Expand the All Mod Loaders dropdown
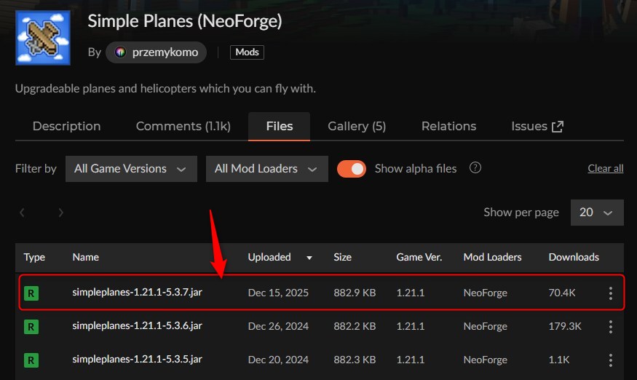Image resolution: width=637 pixels, height=380 pixels. (x=266, y=169)
